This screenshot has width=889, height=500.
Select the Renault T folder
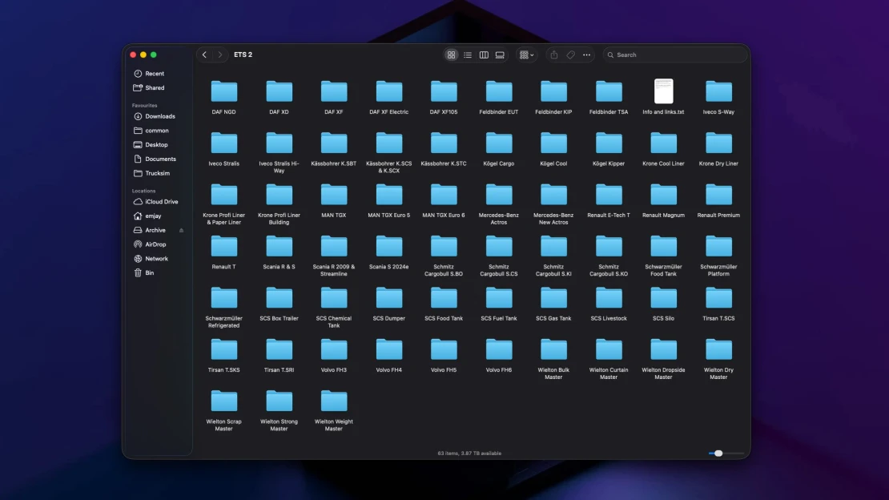click(224, 246)
